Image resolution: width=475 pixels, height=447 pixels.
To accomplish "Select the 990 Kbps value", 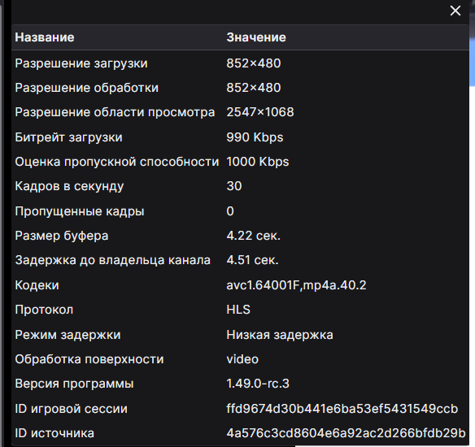I will (255, 137).
